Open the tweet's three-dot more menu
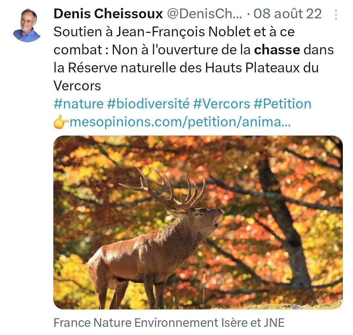 point(336,15)
